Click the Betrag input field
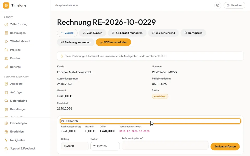Viewport: 250px width, 156px height. tap(75, 146)
